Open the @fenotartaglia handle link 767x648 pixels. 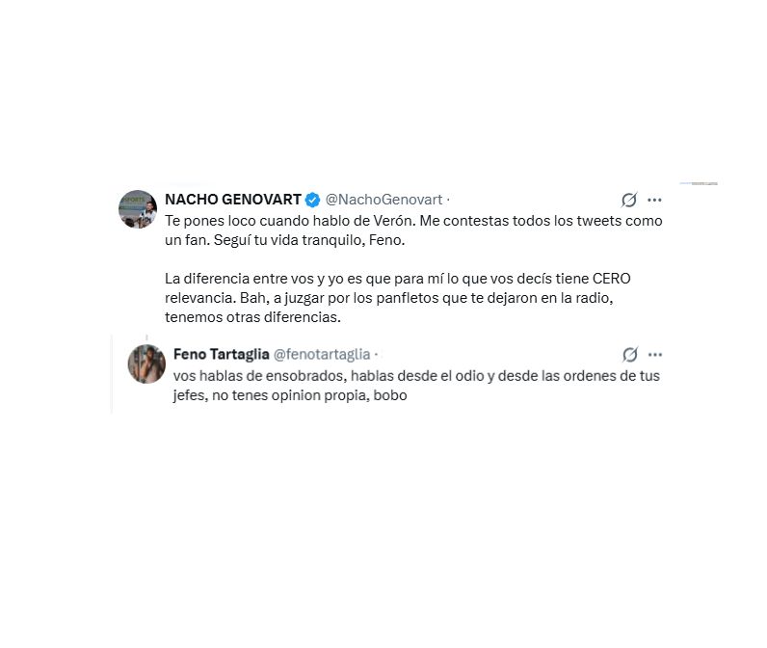(x=322, y=354)
